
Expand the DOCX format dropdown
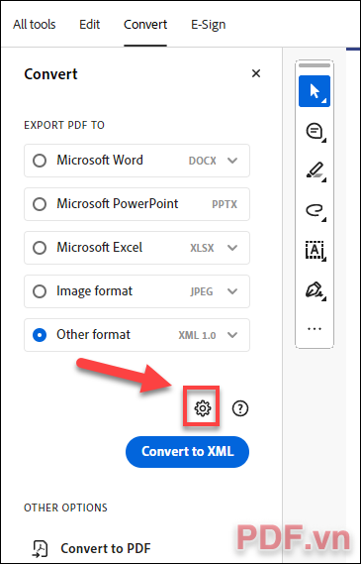tap(232, 161)
